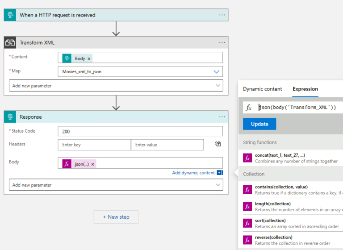
Task: Click the Headers Enter value field
Action: [167, 145]
